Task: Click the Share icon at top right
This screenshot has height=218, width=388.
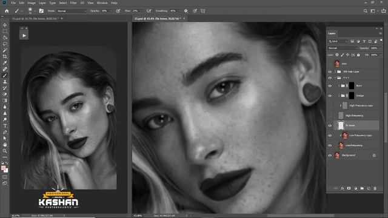Action: (383, 11)
